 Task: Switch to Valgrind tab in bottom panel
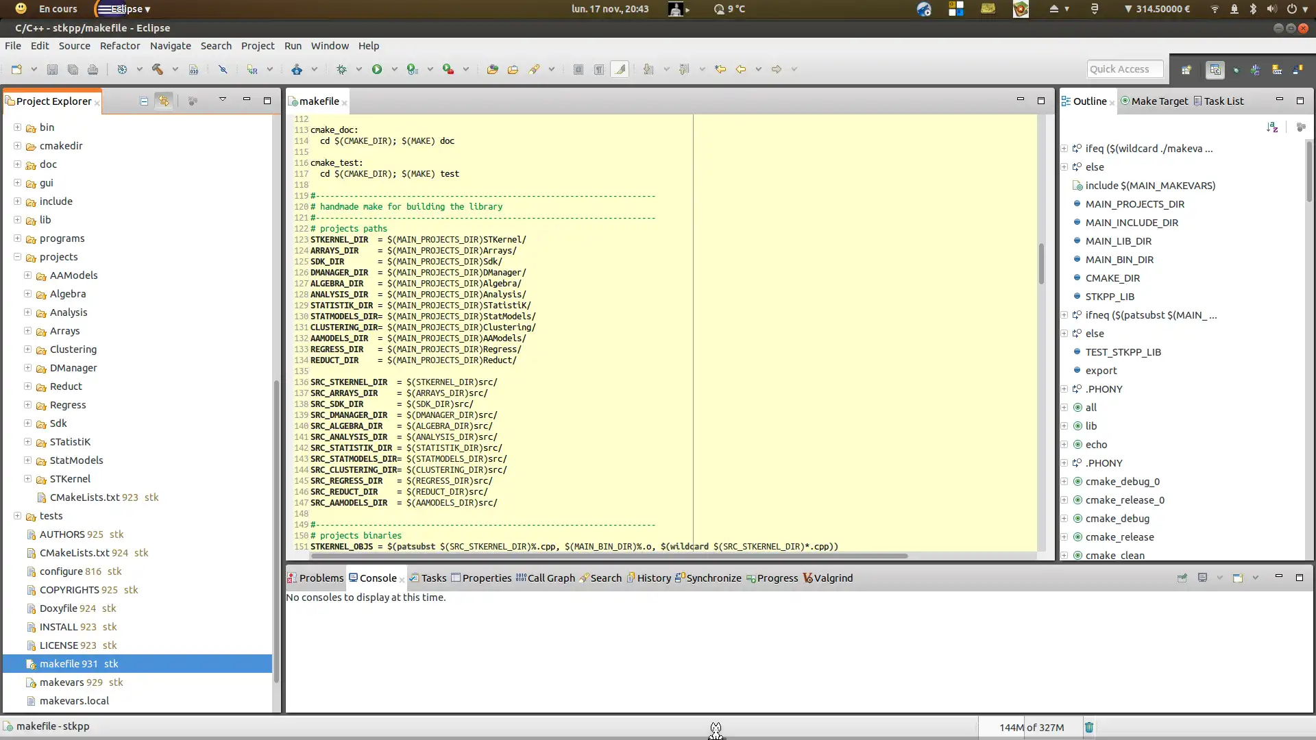tap(833, 578)
